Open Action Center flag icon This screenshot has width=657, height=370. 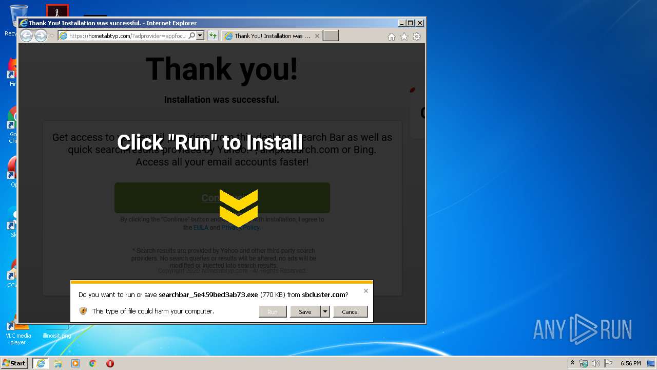[x=608, y=363]
